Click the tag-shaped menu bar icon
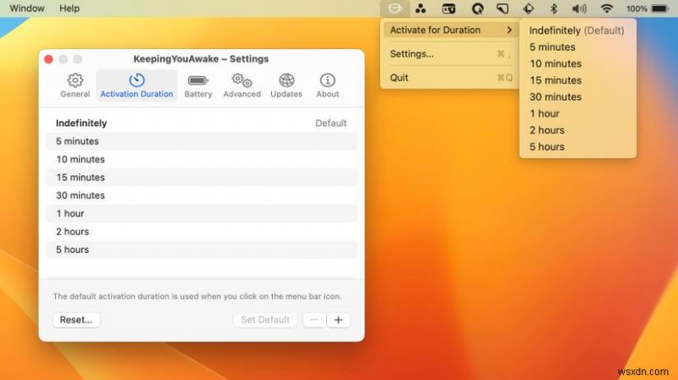Image resolution: width=678 pixels, height=380 pixels. coord(502,8)
